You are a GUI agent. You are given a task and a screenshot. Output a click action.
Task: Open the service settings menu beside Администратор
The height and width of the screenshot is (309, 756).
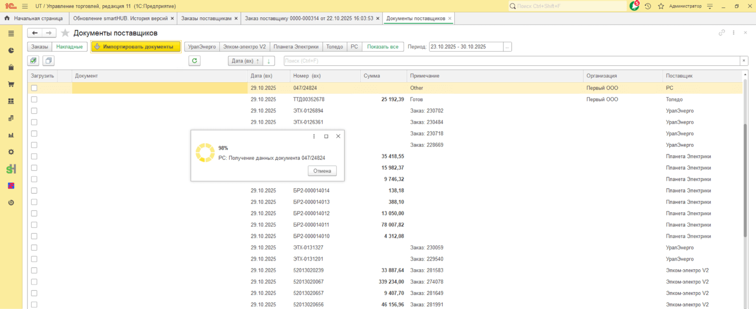710,6
